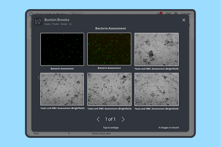Go to the Home icon in header
The height and width of the screenshot is (147, 221).
[31, 14]
